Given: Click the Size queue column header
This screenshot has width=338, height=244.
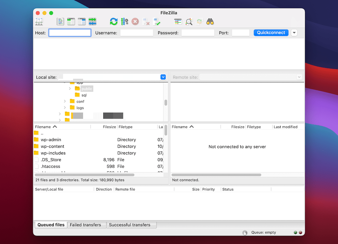Looking at the screenshot, I should (x=188, y=189).
